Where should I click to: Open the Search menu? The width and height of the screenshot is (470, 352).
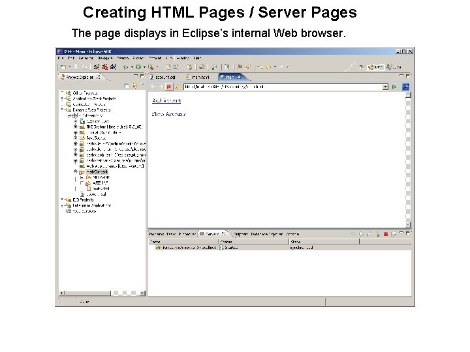coord(123,58)
